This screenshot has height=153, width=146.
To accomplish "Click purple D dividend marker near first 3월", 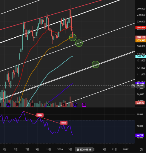I will [8, 105].
